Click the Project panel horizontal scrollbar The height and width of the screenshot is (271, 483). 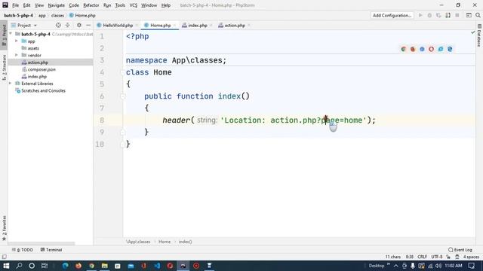(41, 243)
